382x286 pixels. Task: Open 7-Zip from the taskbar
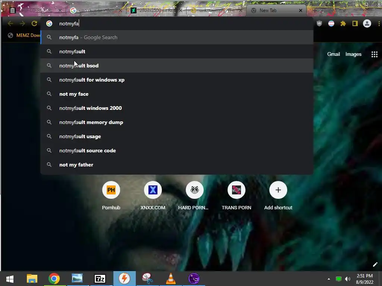click(100, 279)
